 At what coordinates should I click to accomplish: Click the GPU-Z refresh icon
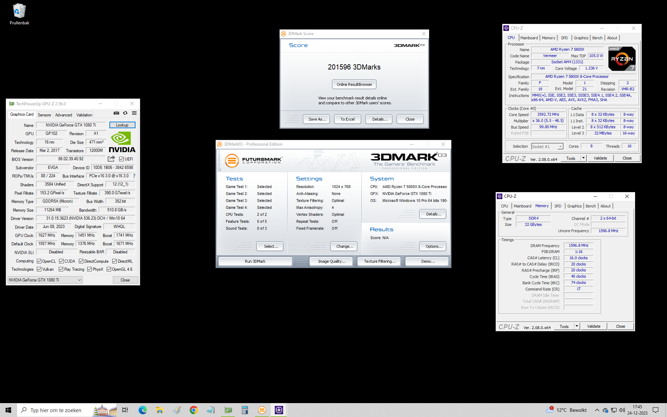pos(125,113)
